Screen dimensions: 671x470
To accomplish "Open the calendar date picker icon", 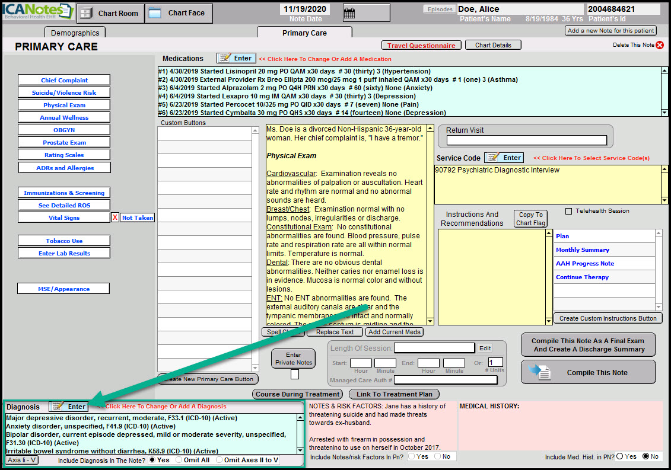I will (x=349, y=13).
